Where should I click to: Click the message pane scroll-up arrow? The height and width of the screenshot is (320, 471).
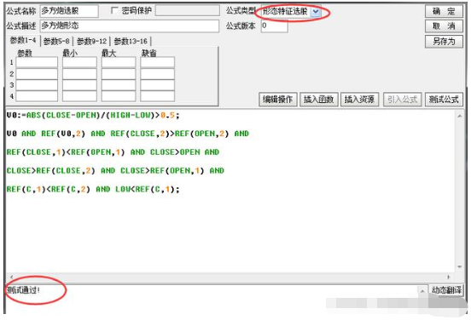pos(422,290)
